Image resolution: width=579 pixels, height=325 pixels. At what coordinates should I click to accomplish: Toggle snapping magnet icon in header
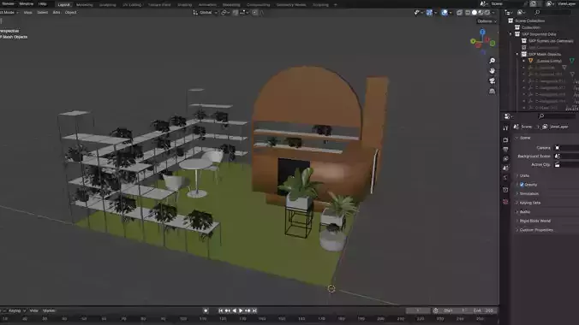(x=236, y=13)
